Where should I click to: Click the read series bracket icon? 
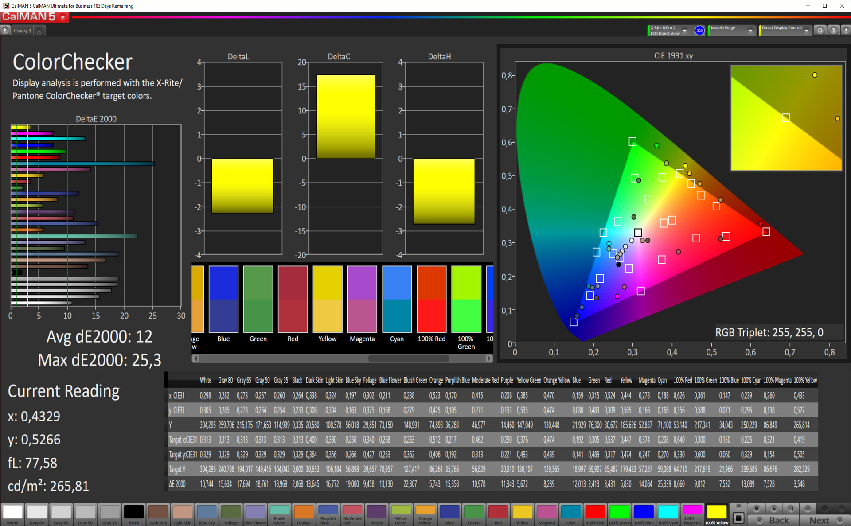point(791,508)
